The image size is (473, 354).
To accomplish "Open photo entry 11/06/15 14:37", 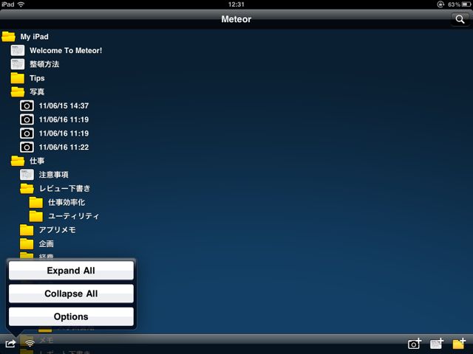I will (64, 105).
